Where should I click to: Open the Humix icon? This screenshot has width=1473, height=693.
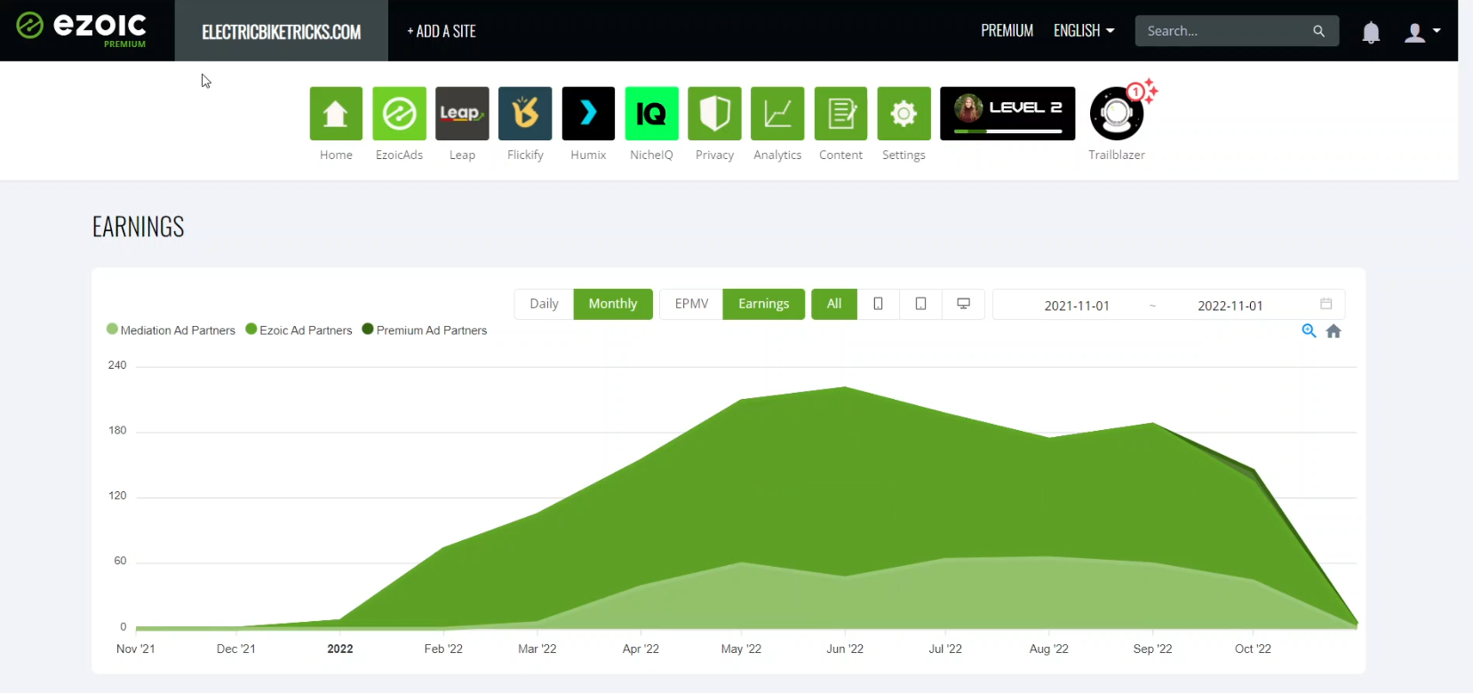click(x=588, y=114)
